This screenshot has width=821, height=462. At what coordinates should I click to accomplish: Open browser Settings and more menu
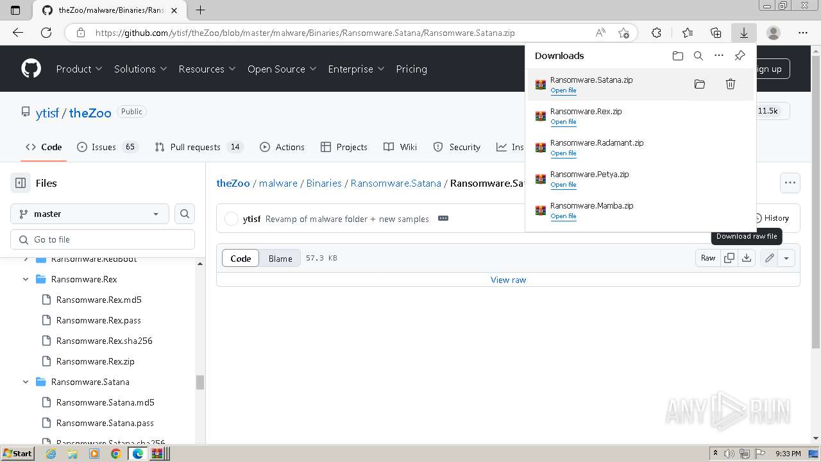click(803, 33)
